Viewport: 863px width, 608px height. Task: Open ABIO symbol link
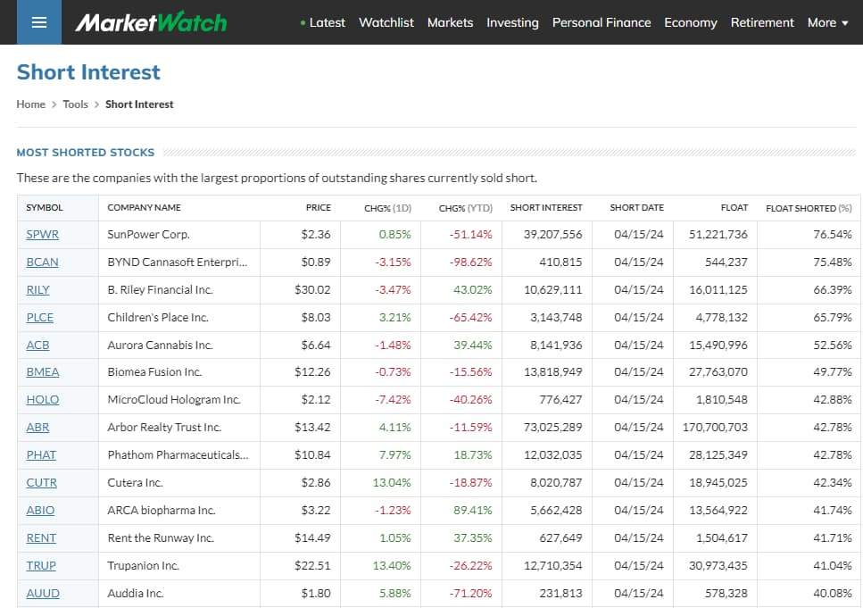click(x=40, y=510)
